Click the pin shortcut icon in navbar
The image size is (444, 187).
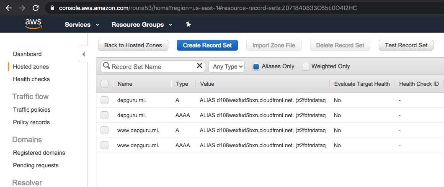(x=188, y=25)
